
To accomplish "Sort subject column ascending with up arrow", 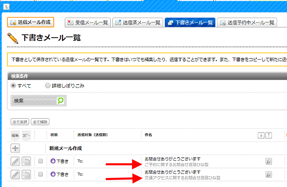I will click(x=269, y=135).
